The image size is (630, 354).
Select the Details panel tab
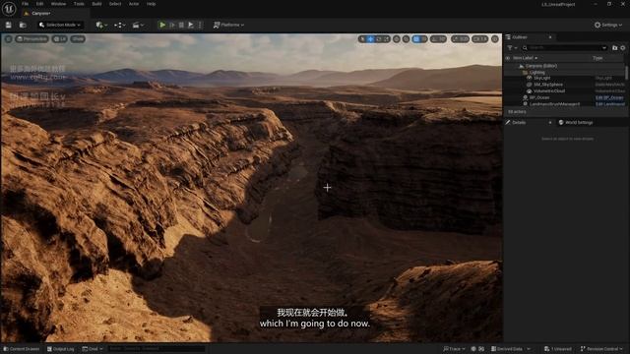tap(519, 122)
